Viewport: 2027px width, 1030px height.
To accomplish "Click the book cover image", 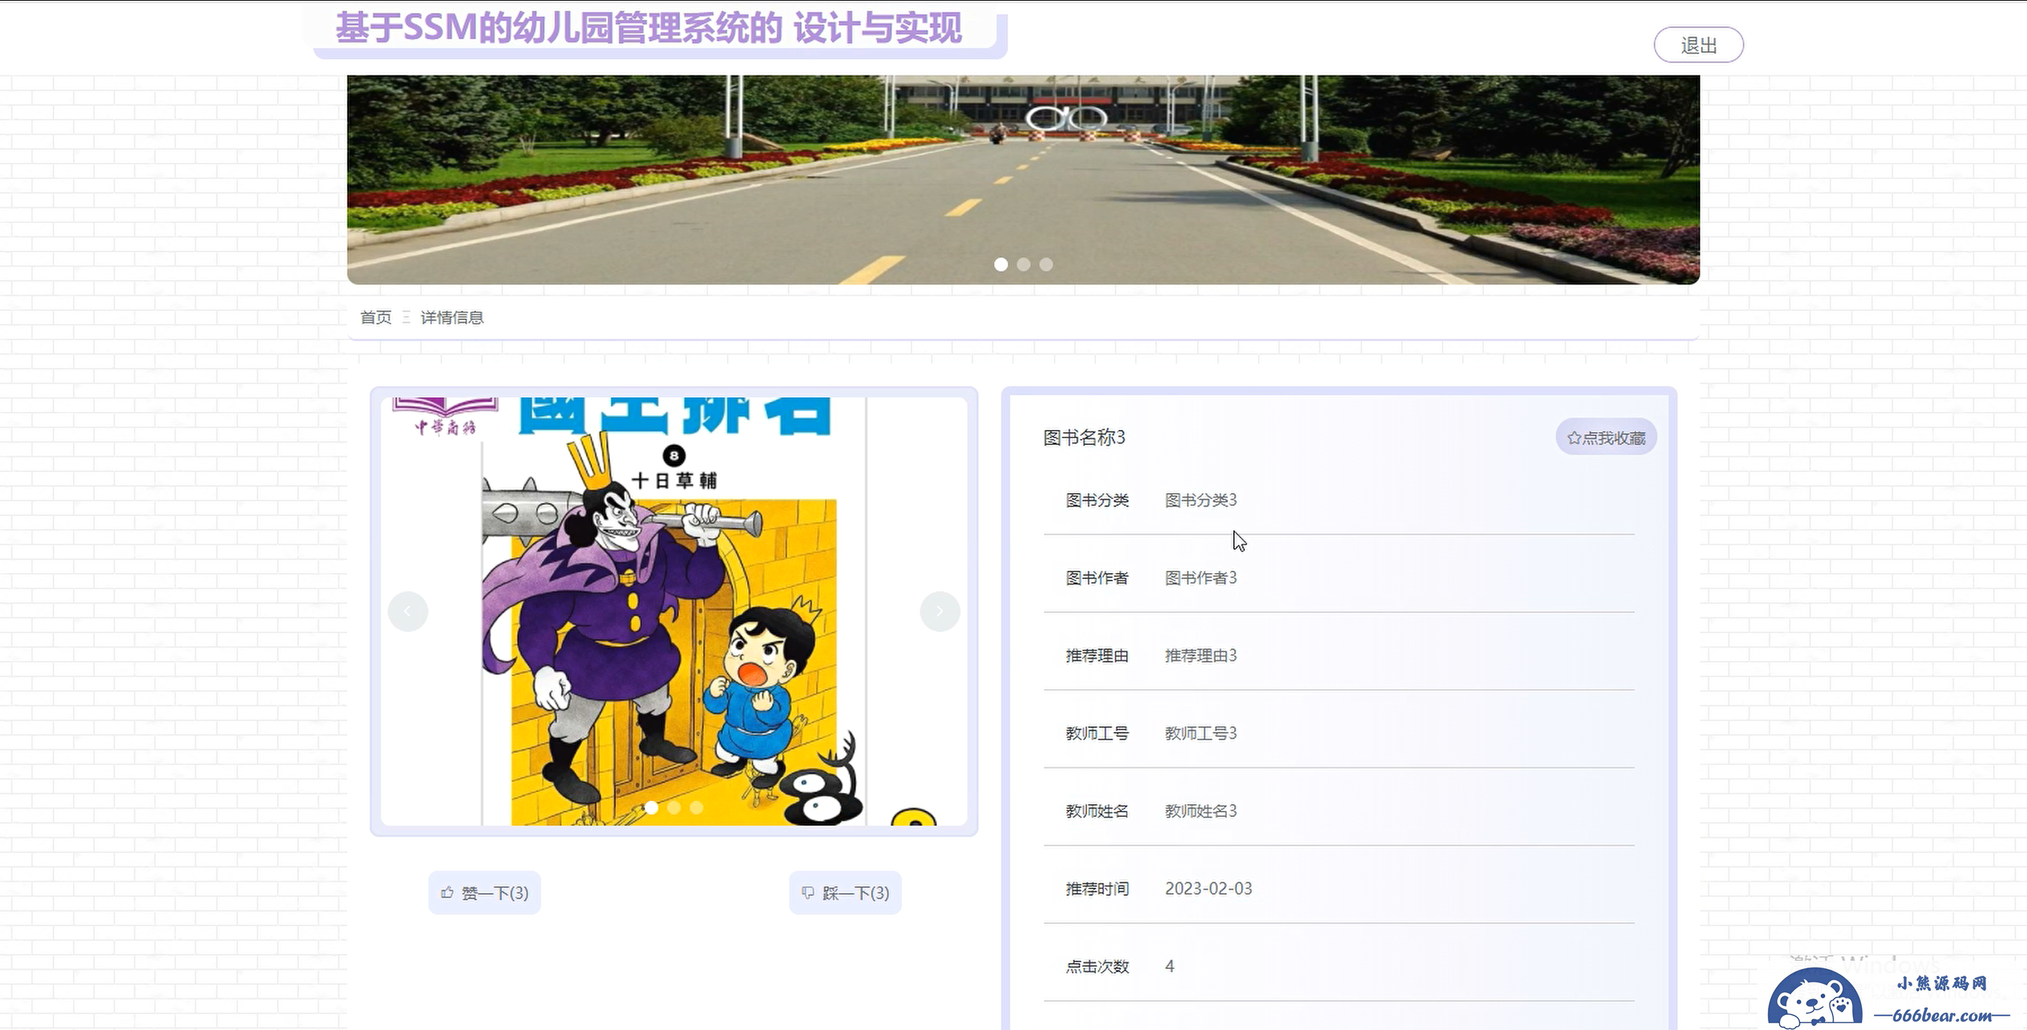I will tap(673, 611).
